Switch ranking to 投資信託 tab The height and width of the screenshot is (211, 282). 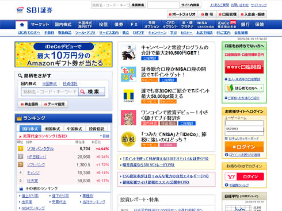click(x=97, y=129)
